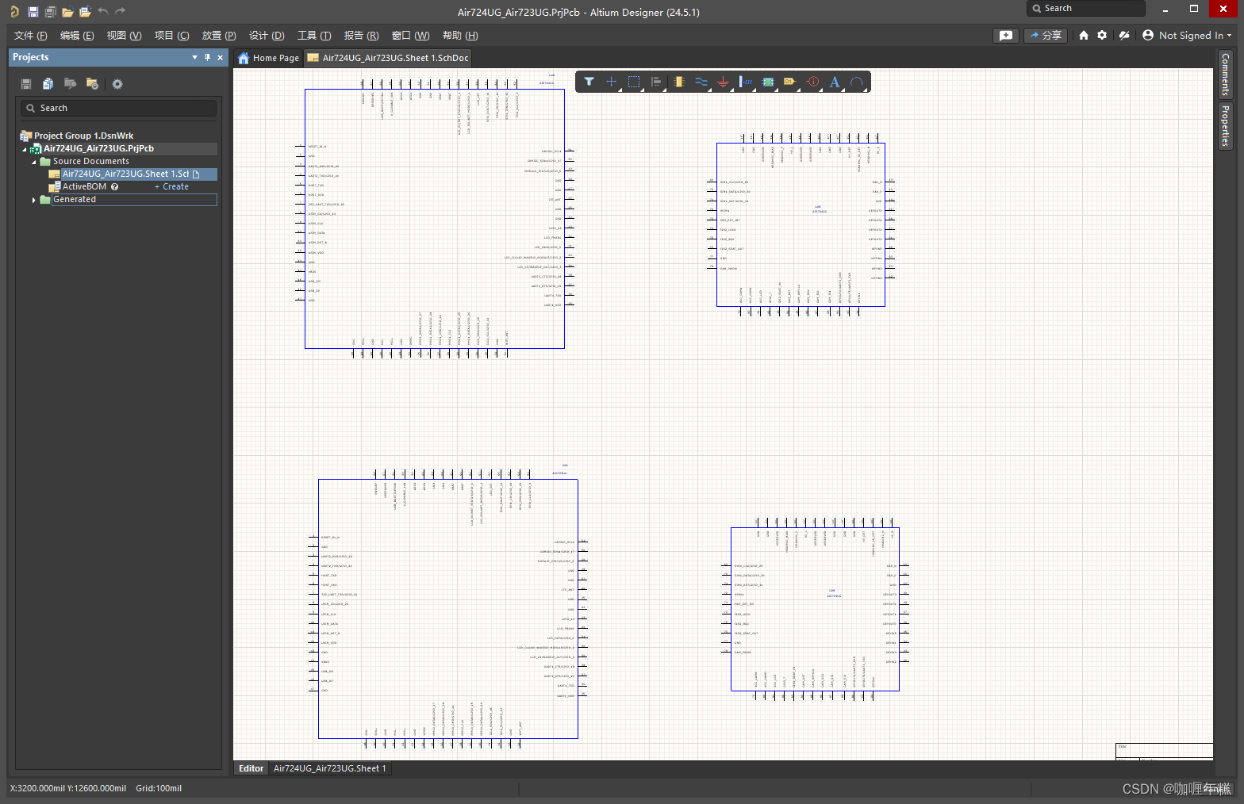Click the Altium home icon top right
Viewport: 1244px width, 804px height.
click(1084, 35)
